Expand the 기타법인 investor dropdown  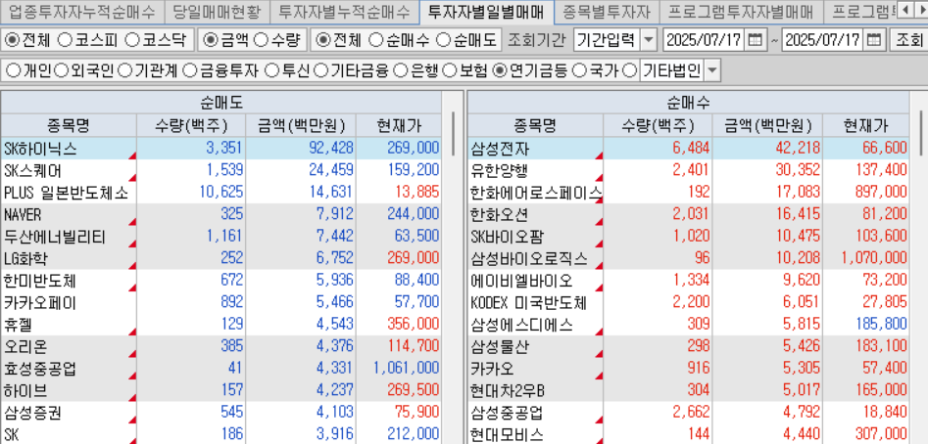712,71
